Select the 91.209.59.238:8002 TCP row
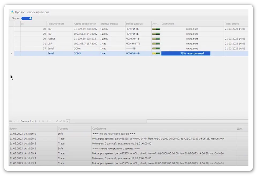 click(86, 29)
